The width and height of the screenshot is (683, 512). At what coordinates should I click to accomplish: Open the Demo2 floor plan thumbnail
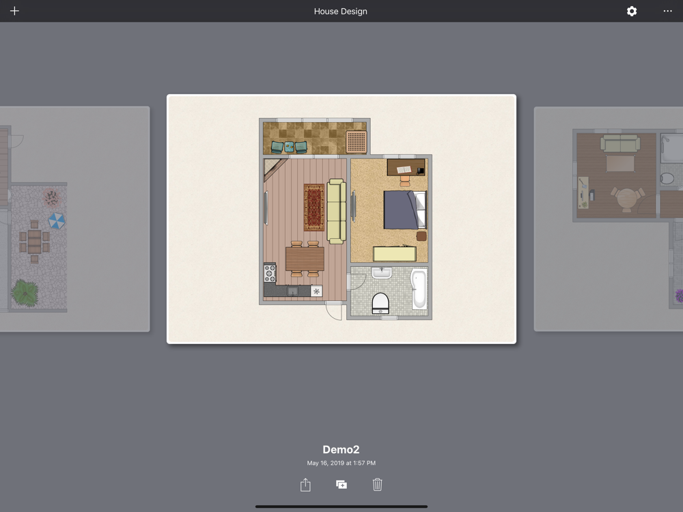point(341,219)
